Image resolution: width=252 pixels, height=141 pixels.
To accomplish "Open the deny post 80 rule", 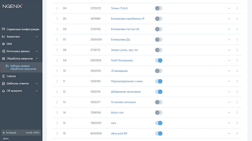I will point(119,133).
